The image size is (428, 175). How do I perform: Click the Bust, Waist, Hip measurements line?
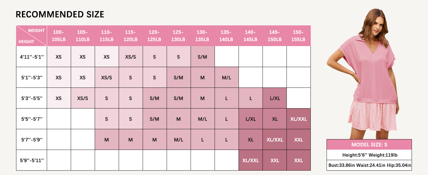click(369, 165)
